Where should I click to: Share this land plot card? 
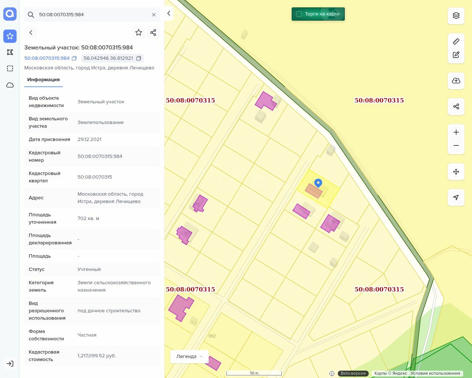coord(153,32)
